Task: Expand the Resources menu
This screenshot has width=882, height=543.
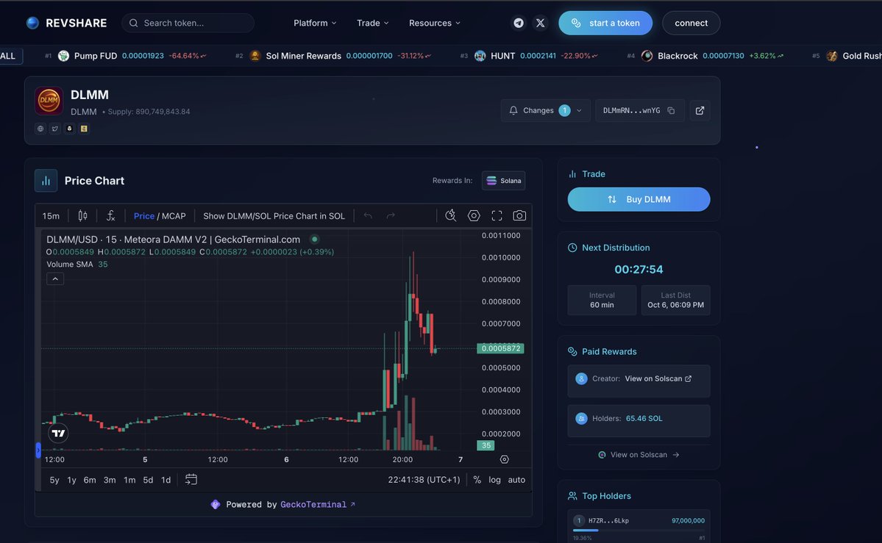Action: [434, 23]
